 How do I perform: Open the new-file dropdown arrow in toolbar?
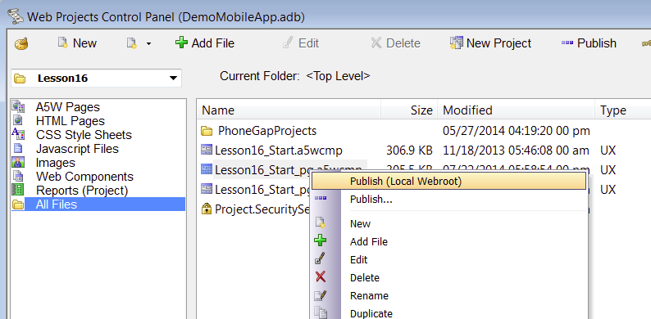pos(148,44)
